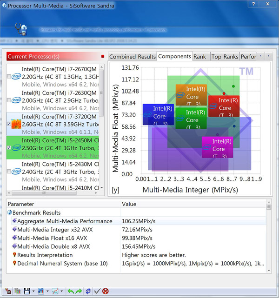Click the magenta Intel Core box in chart
This screenshot has width=279, height=298.
pyautogui.click(x=218, y=147)
